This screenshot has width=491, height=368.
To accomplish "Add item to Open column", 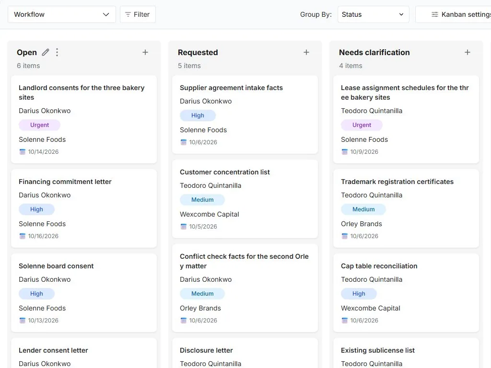I will [145, 52].
